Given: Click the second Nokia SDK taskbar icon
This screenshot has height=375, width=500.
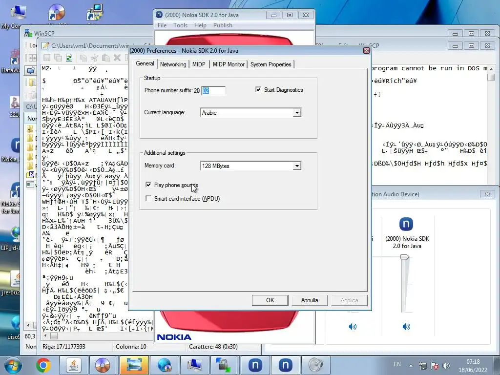Looking at the screenshot, I should click(285, 365).
